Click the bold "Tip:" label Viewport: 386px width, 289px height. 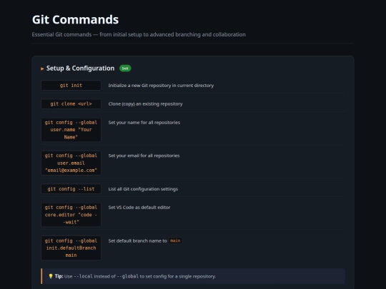click(x=59, y=276)
